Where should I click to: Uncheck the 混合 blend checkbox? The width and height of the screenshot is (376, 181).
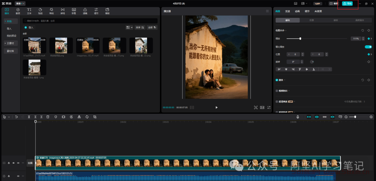tap(277, 80)
